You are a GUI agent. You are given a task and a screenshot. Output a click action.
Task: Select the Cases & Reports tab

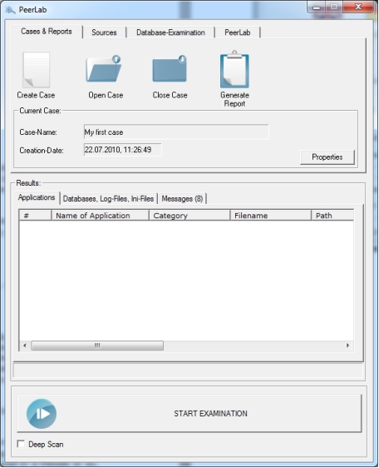pos(47,32)
